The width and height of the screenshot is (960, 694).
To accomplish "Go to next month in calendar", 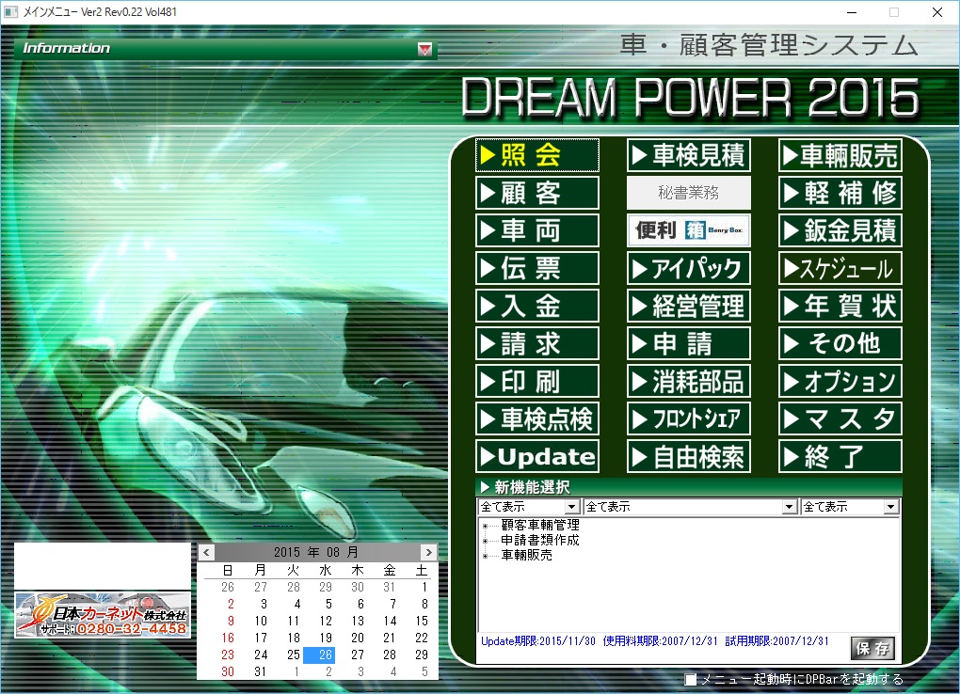I will point(428,552).
